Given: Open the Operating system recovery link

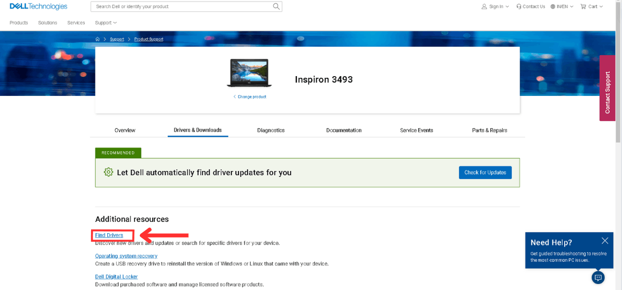Looking at the screenshot, I should pos(126,256).
